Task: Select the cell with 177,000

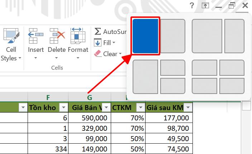Action: coord(169,118)
